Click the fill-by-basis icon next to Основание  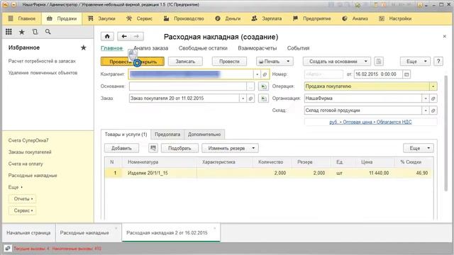tap(263, 86)
